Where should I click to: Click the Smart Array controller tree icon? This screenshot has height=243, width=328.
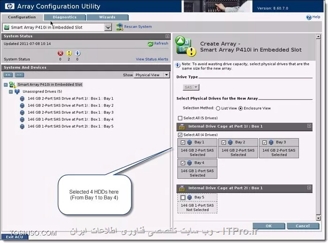click(x=12, y=85)
